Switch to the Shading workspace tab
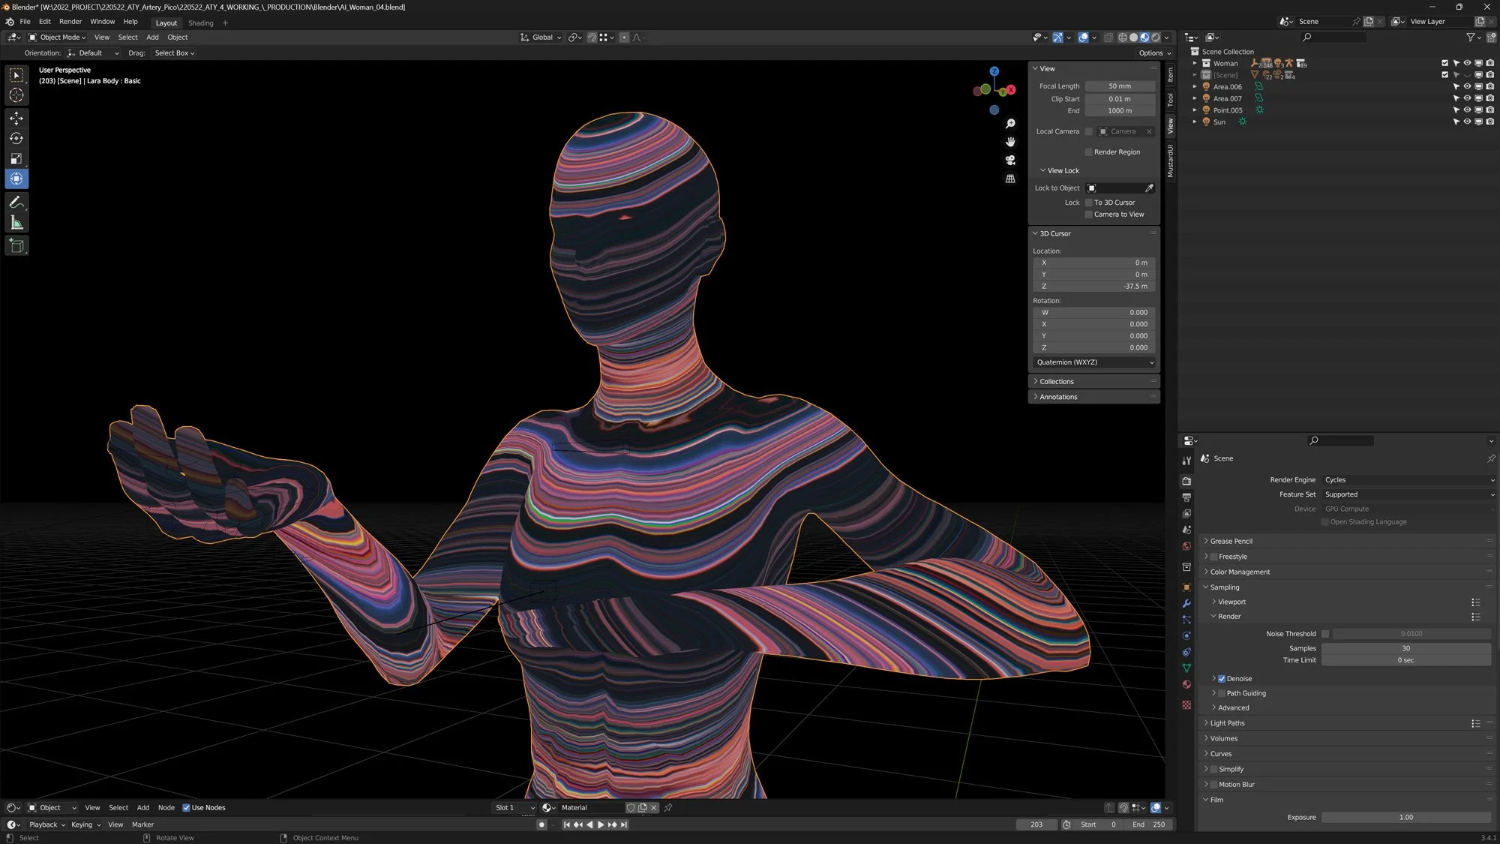Screen dimensions: 1500x844 tap(200, 23)
